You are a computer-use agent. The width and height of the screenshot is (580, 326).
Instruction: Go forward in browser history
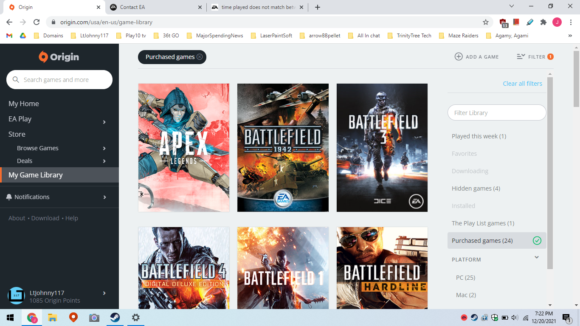click(x=23, y=22)
